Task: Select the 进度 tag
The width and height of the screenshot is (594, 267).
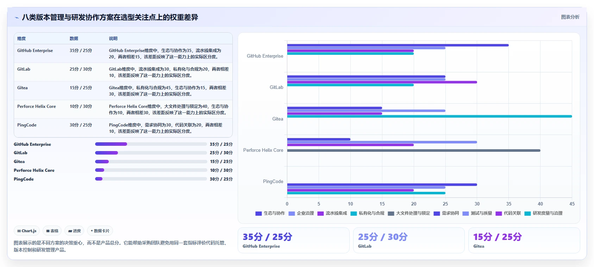Action: [x=74, y=231]
